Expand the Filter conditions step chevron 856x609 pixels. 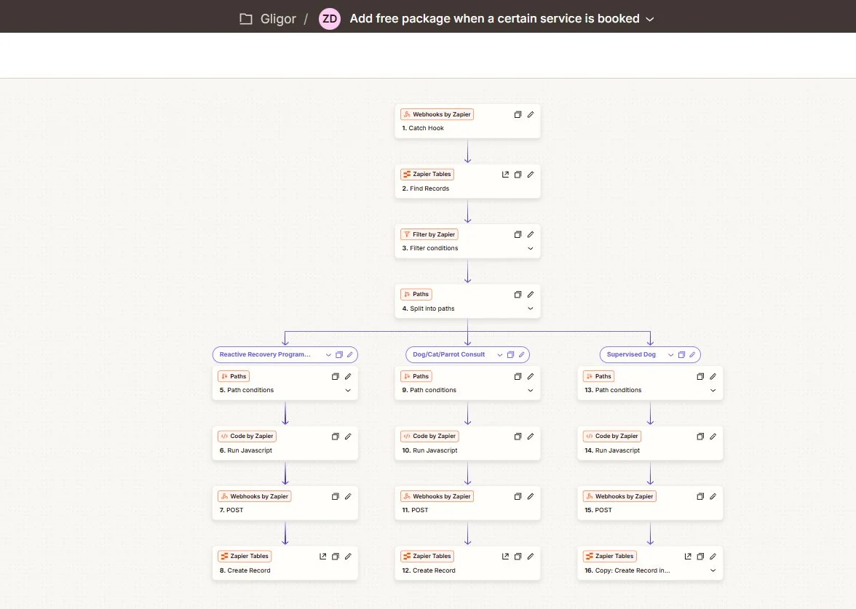tap(530, 248)
